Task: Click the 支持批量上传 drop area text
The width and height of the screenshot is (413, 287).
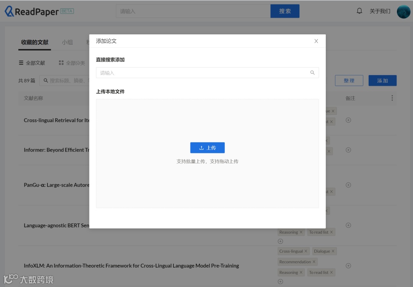Action: click(207, 161)
